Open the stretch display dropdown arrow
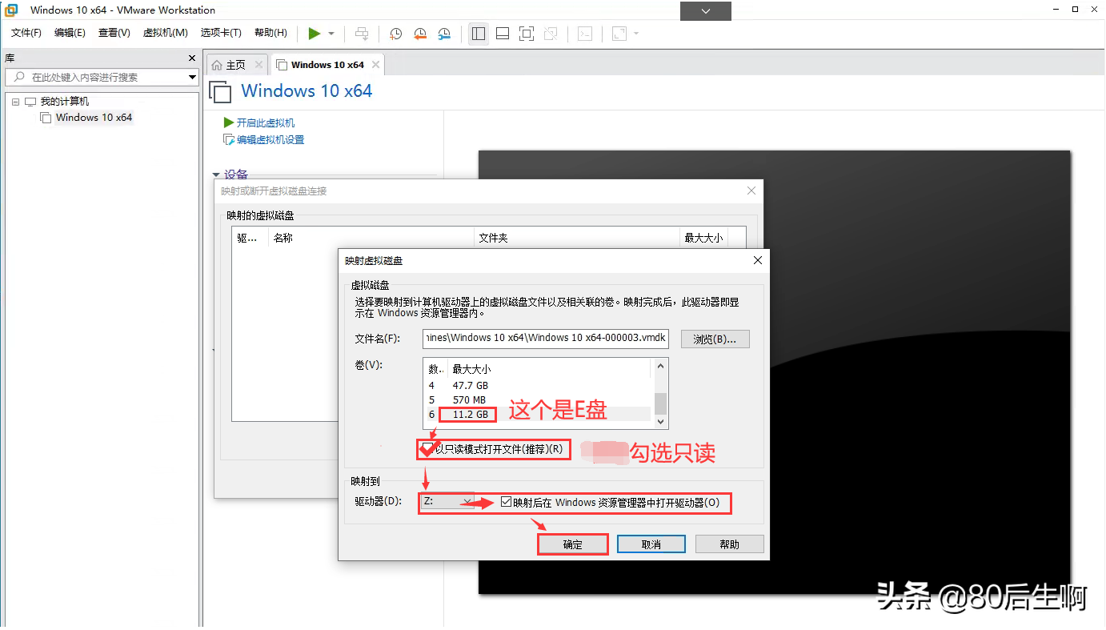This screenshot has height=630, width=1106. [x=636, y=34]
